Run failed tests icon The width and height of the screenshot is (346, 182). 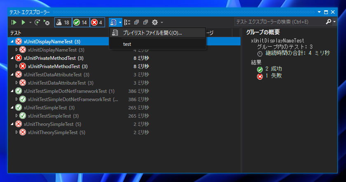[47, 22]
